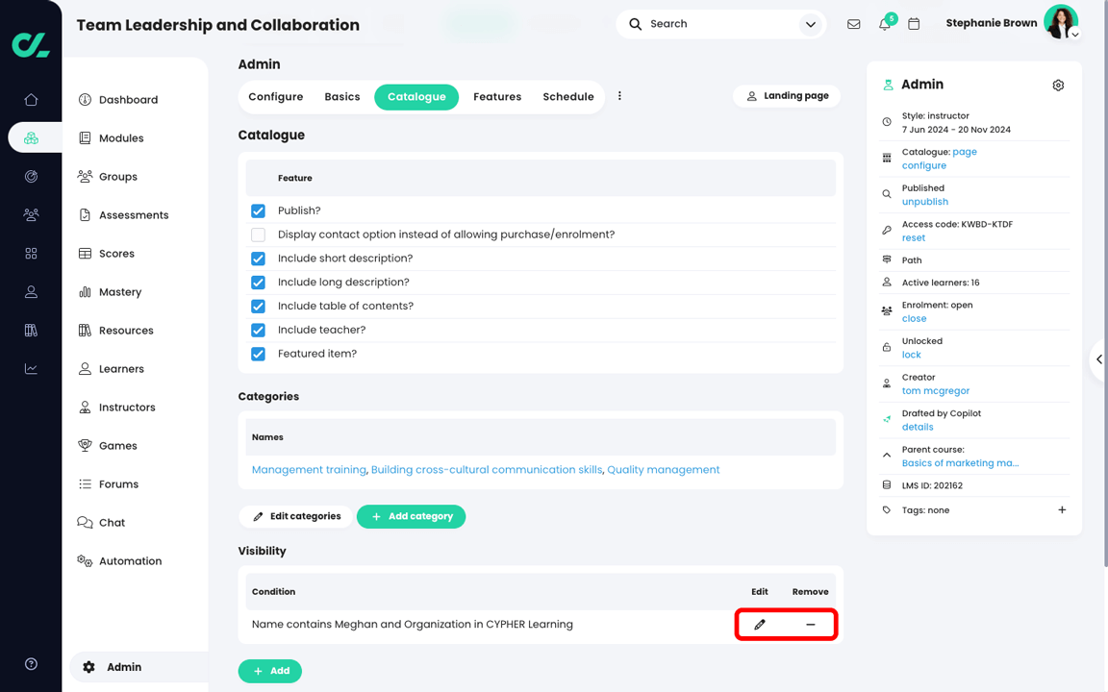Remove the visibility condition with minus icon
1108x692 pixels.
coord(811,624)
